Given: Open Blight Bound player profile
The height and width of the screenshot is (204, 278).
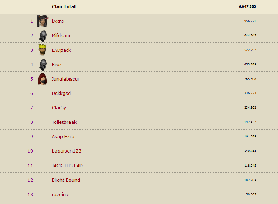Looking at the screenshot, I should (x=66, y=180).
